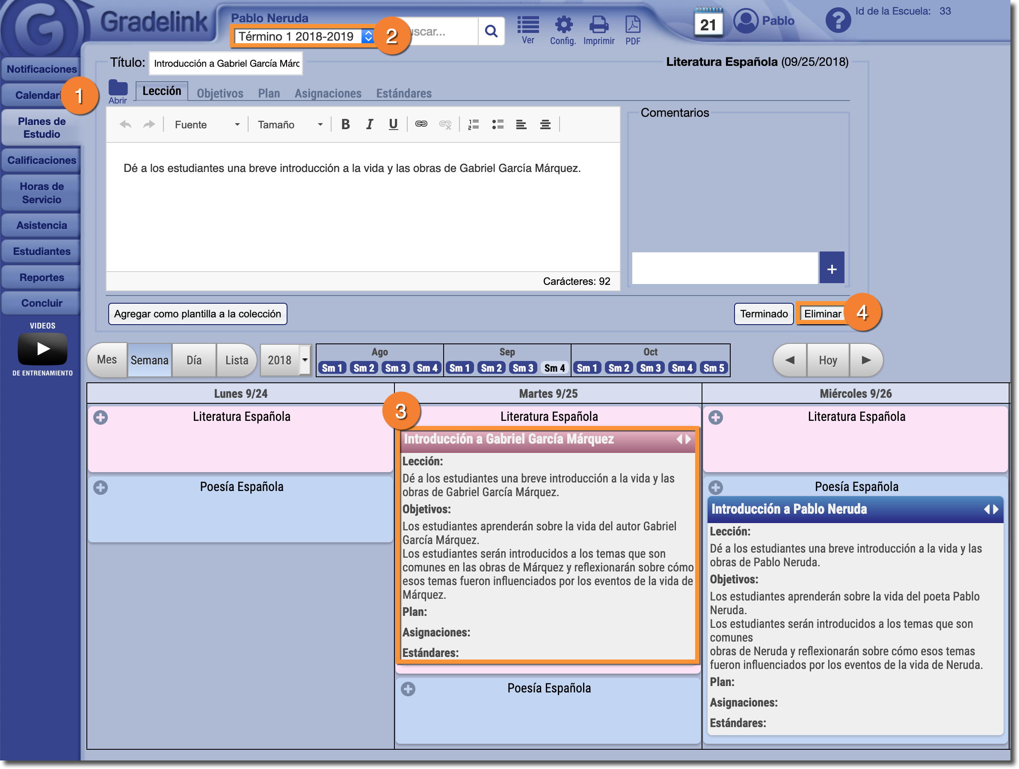The height and width of the screenshot is (769, 1019).
Task: Click the Imprimir printer icon
Action: pos(598,25)
